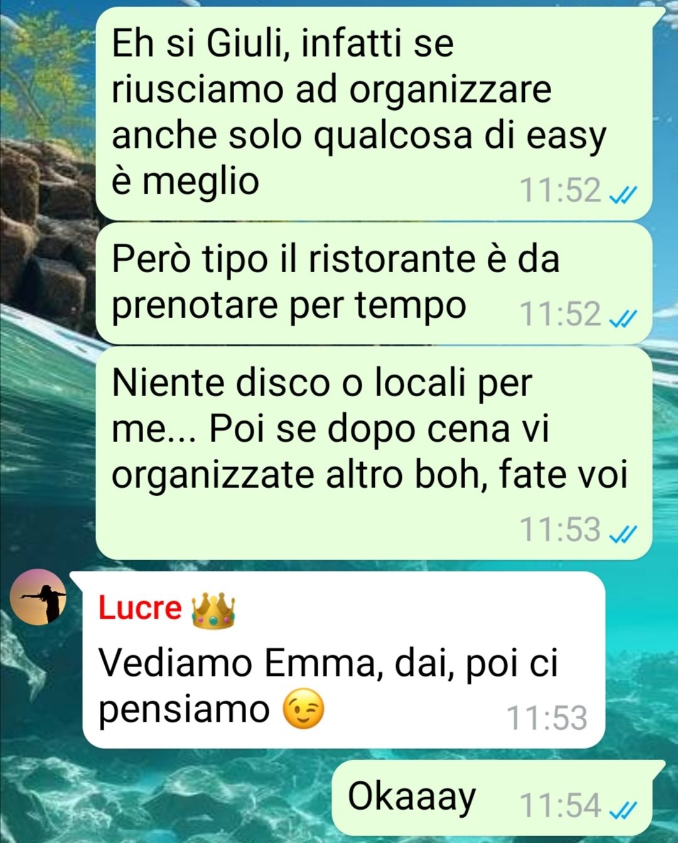678x843 pixels.
Task: Tap Lucre's profile picture avatar
Action: (x=39, y=597)
